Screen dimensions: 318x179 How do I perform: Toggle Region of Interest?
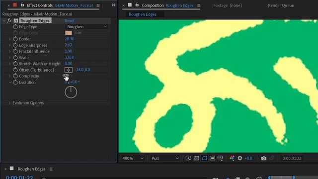pos(212,158)
